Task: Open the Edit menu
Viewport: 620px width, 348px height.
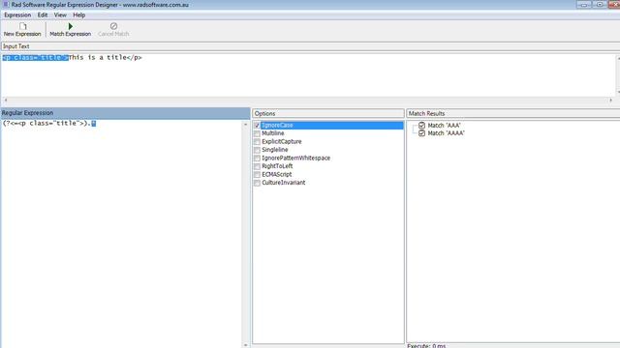Action: pos(43,15)
